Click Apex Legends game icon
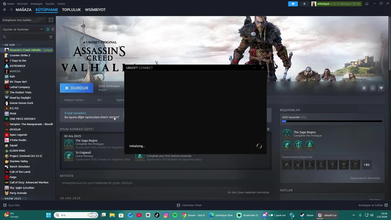The height and width of the screenshot is (220, 391). (x=7, y=135)
